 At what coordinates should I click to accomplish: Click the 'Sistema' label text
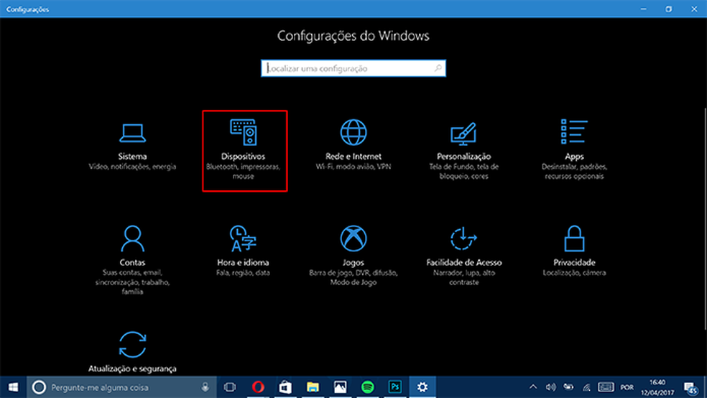click(132, 157)
